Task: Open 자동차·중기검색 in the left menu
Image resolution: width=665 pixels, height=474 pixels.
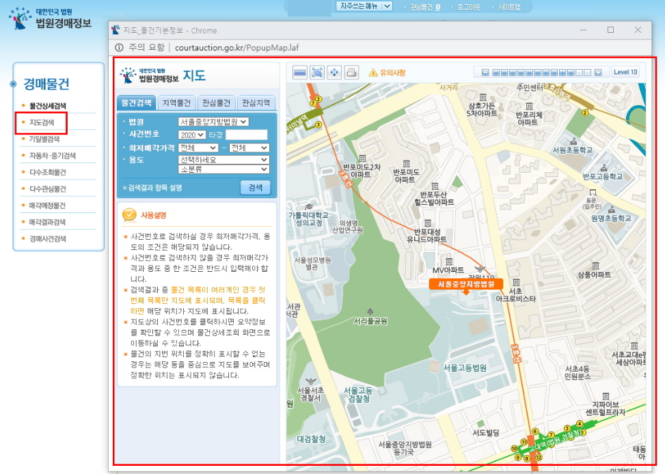Action: 52,156
